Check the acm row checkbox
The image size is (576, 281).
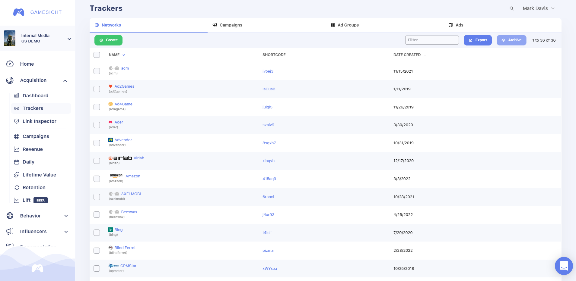tap(97, 71)
